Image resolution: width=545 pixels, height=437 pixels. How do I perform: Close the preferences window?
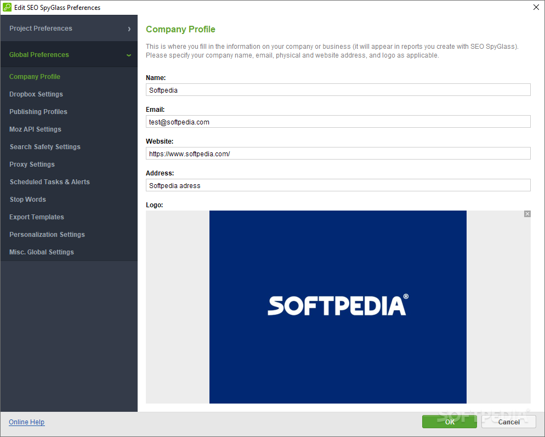point(536,7)
